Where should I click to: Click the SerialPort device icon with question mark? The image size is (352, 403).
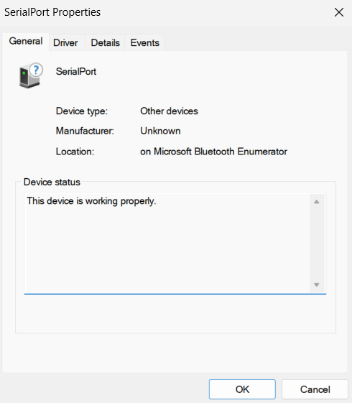pos(31,75)
